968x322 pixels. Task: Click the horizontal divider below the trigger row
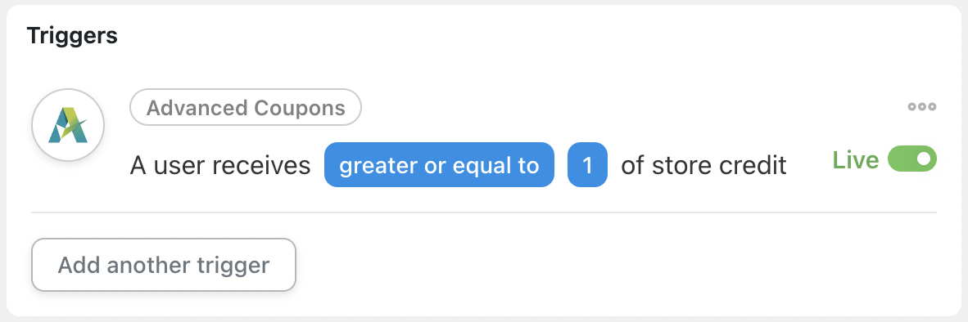484,212
